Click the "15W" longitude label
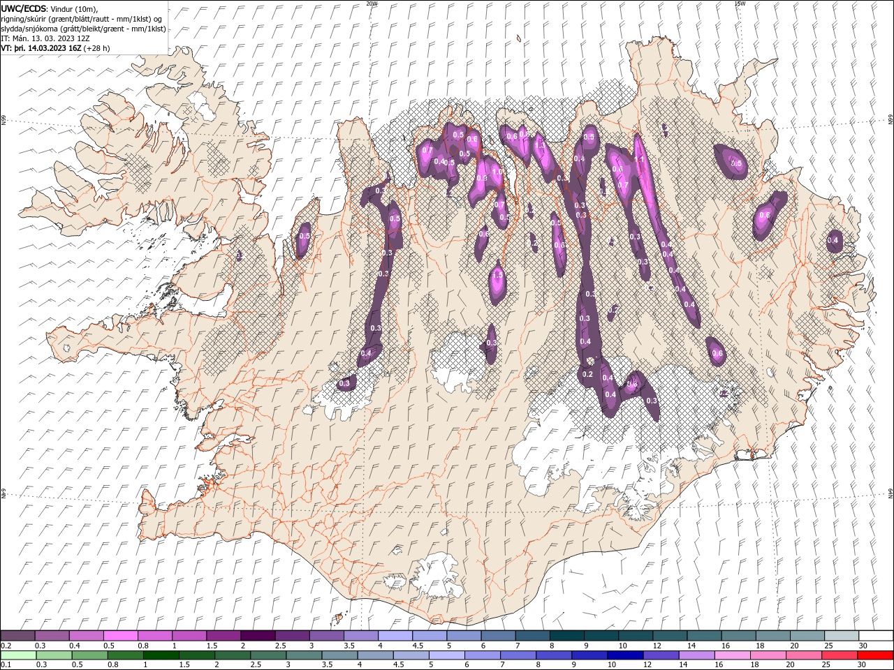Screen dimensions: 894x670 740,3
